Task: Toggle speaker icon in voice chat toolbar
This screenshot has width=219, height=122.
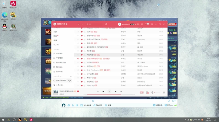Action: 68,105
